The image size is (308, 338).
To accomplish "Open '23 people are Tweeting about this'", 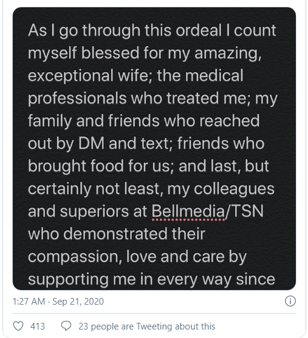I will coord(147,326).
